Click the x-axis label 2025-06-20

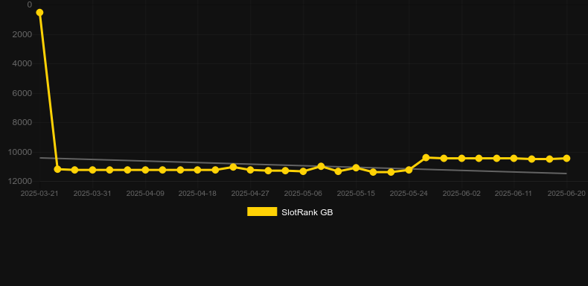point(566,194)
